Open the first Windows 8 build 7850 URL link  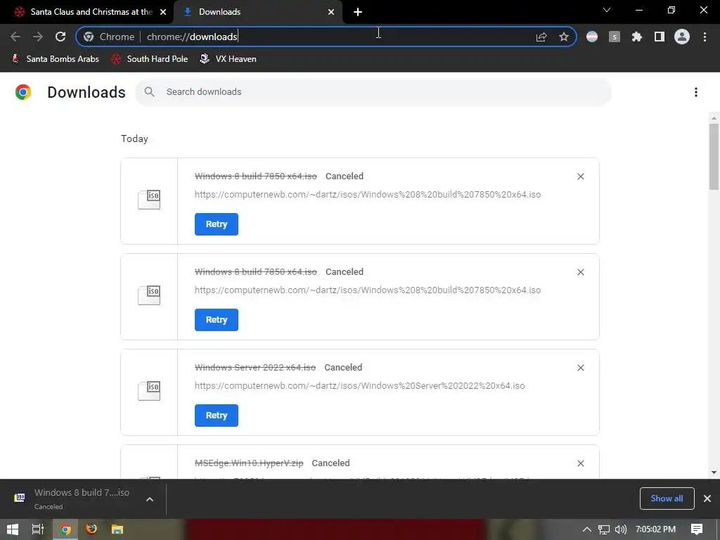pyautogui.click(x=367, y=195)
